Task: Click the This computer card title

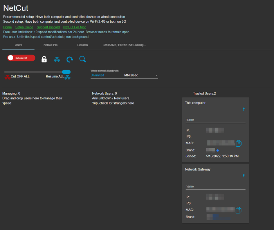Action: click(x=195, y=103)
